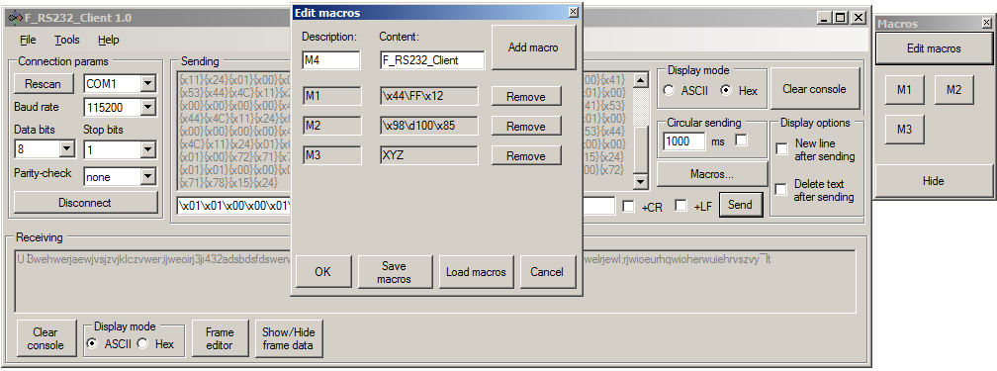Image resolution: width=997 pixels, height=371 pixels.
Task: Expand the Baud rate 115200 dropdown
Action: [x=148, y=108]
